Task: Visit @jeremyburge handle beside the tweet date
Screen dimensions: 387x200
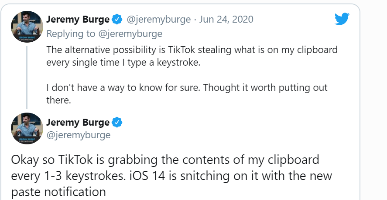Action: [159, 20]
